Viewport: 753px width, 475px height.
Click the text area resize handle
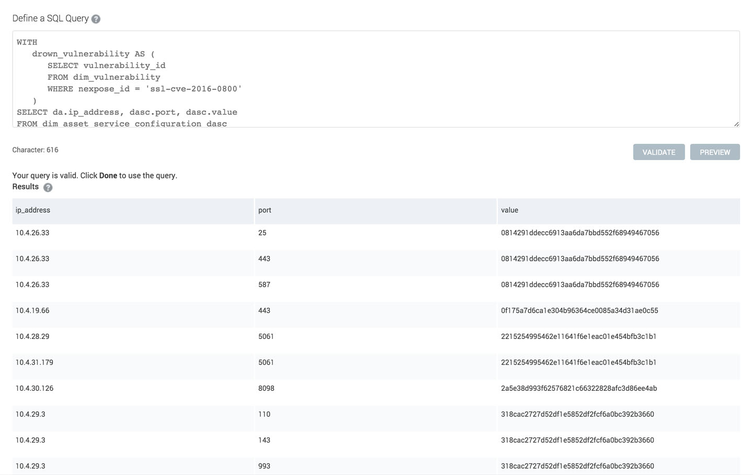click(x=736, y=124)
